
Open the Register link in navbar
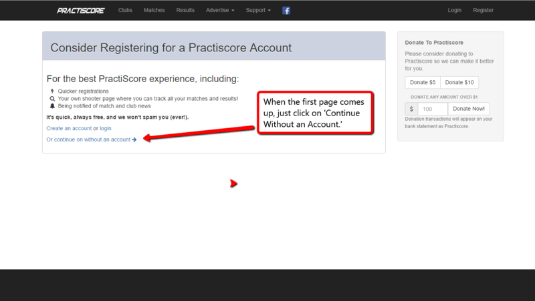483,10
